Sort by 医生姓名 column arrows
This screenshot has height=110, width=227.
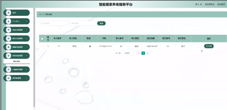(x=187, y=39)
